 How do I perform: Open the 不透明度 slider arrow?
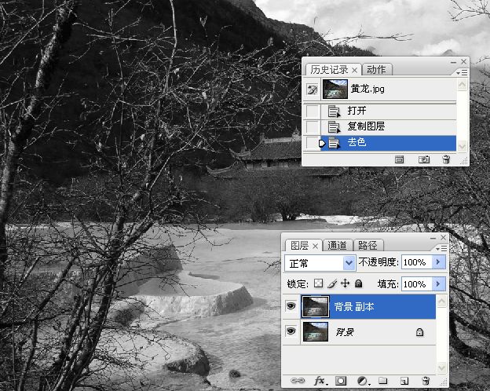[438, 262]
